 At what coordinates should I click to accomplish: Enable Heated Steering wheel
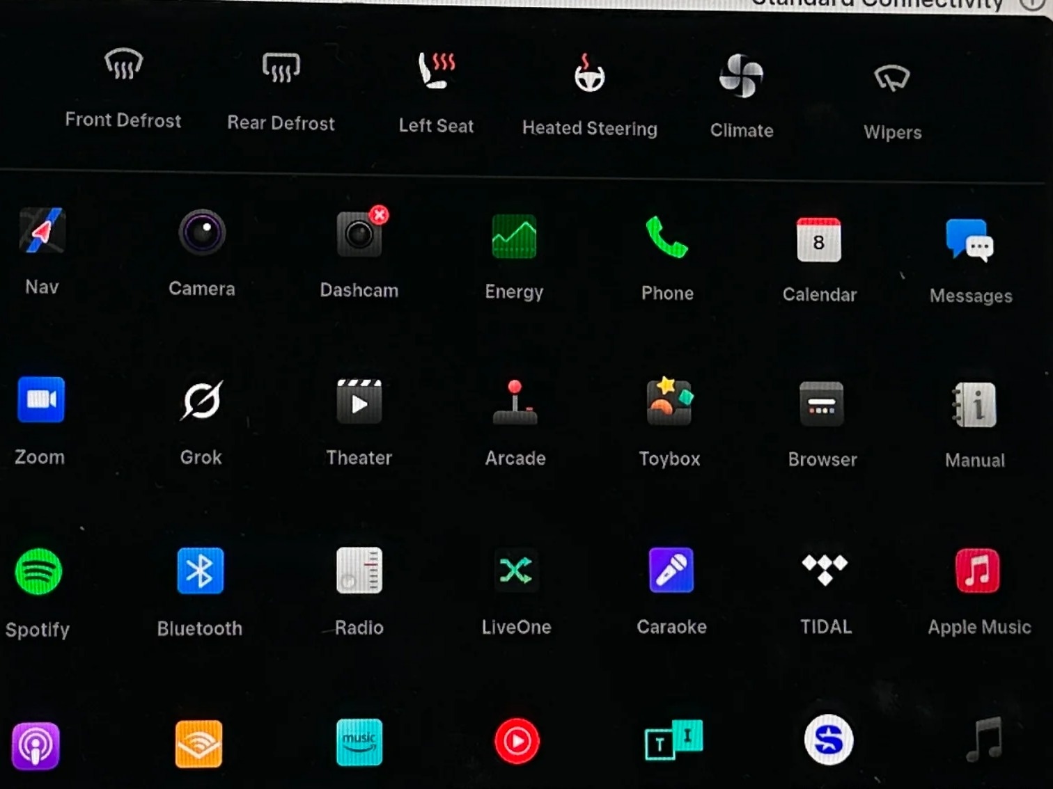(x=589, y=74)
